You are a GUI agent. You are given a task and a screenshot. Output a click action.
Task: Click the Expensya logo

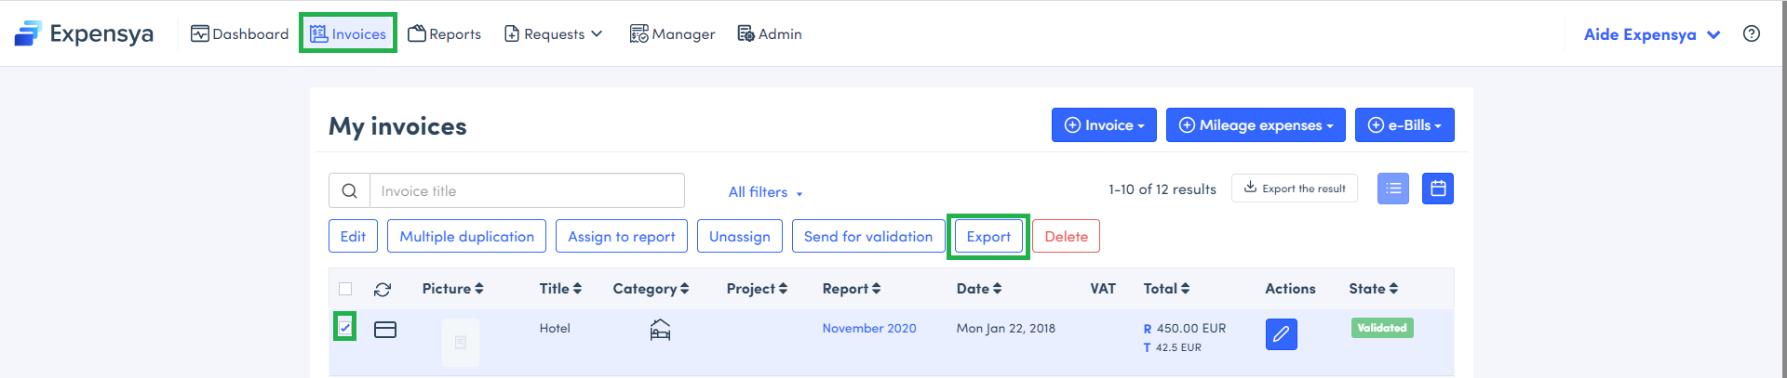[84, 34]
